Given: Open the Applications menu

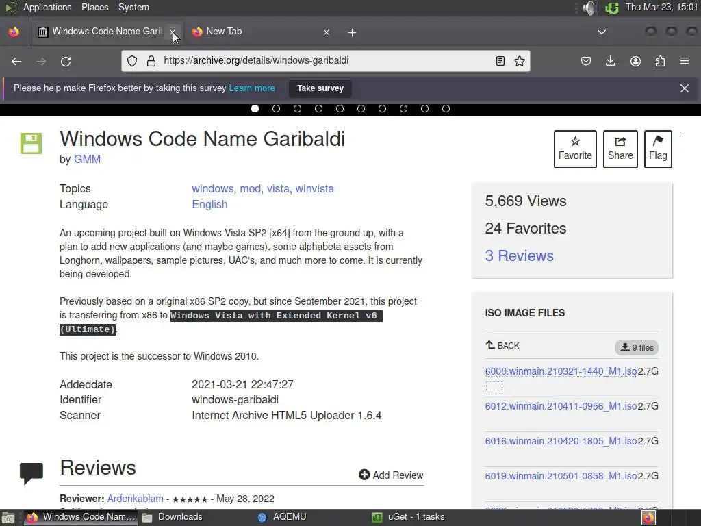Looking at the screenshot, I should [47, 7].
